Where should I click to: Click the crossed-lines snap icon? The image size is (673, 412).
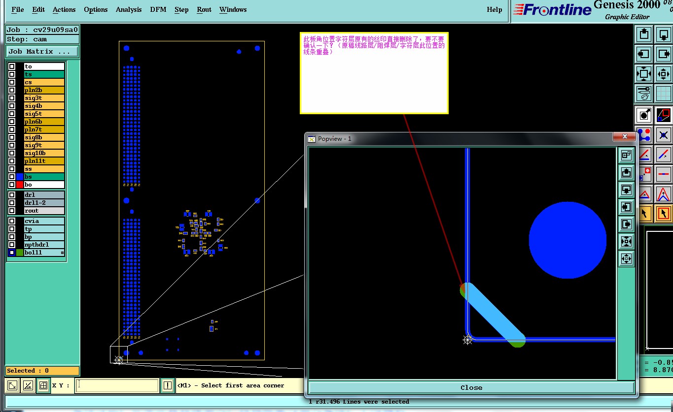[664, 135]
